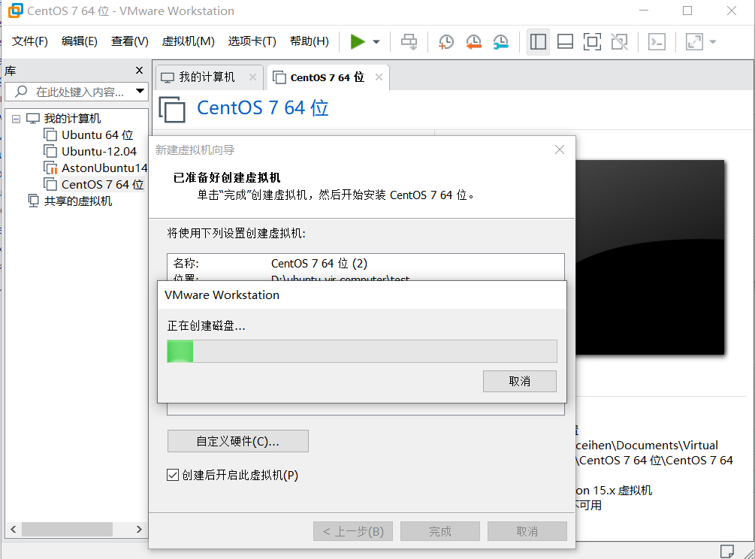Click the library scrollbar right arrow

(x=139, y=529)
